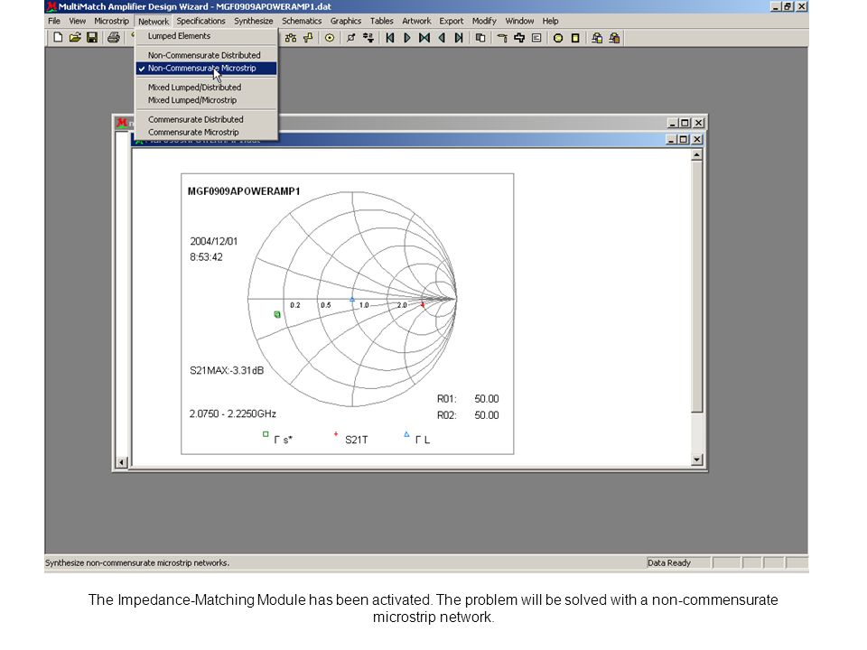Open the File menu
Viewport: 867px width, 650px height.
pos(54,21)
